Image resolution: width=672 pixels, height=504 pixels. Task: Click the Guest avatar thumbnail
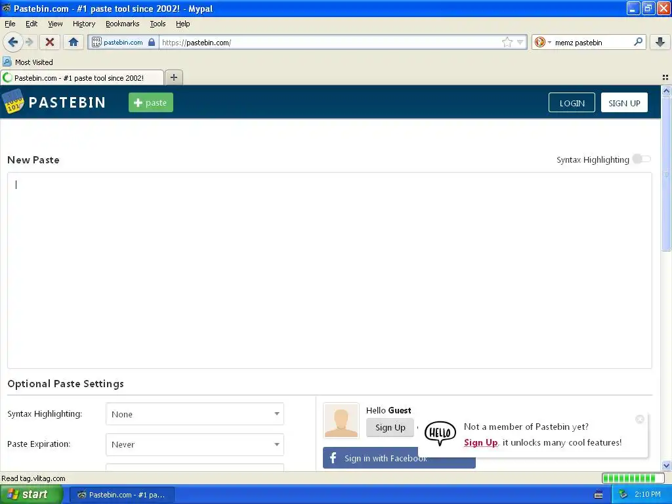pyautogui.click(x=341, y=421)
